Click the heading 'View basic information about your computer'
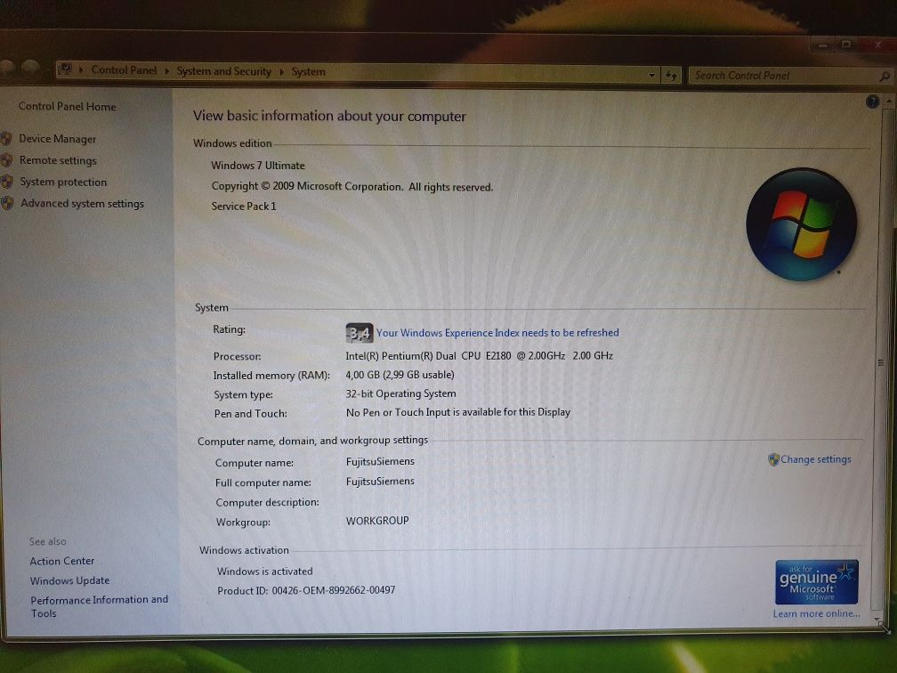Screen dimensions: 897x673 point(329,116)
